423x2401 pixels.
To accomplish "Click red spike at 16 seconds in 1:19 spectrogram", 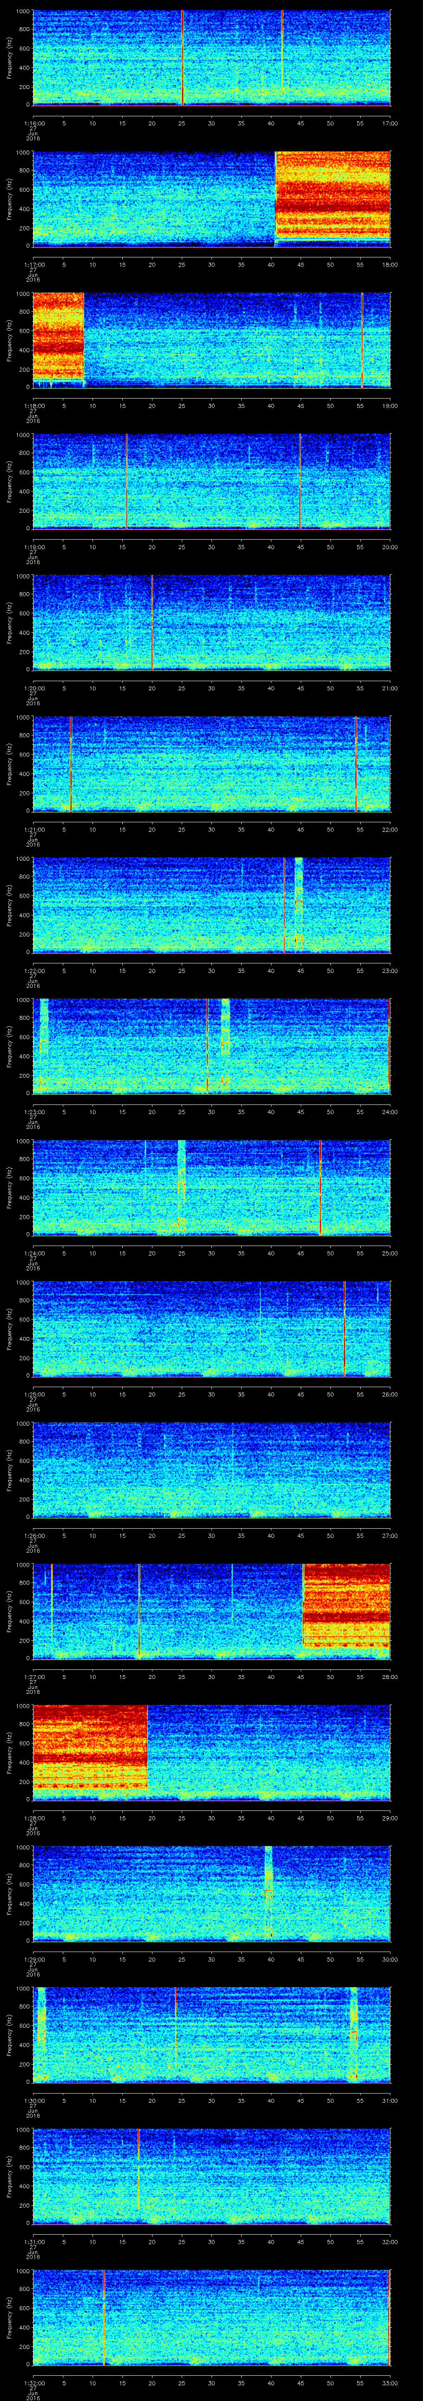I will coord(126,481).
